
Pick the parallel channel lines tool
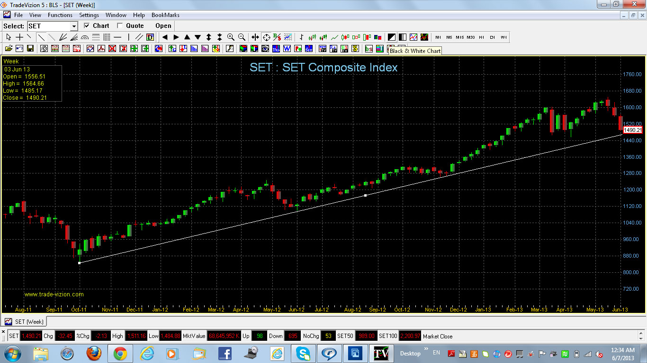(x=139, y=37)
